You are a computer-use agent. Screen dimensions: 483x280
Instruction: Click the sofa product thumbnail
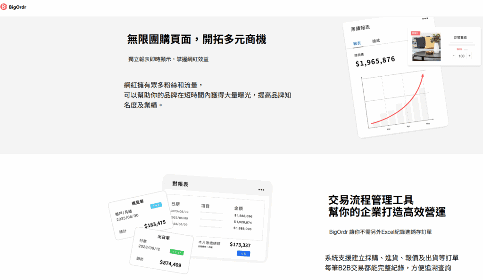(426, 46)
